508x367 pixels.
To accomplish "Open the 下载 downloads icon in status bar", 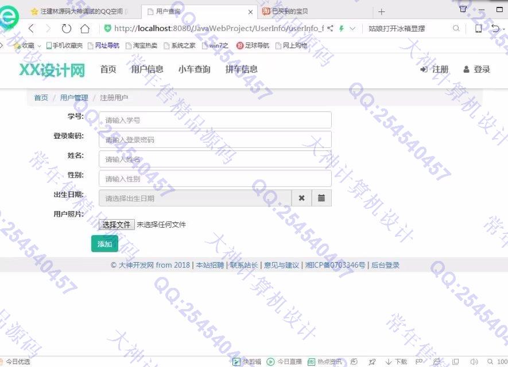I will [x=396, y=362].
